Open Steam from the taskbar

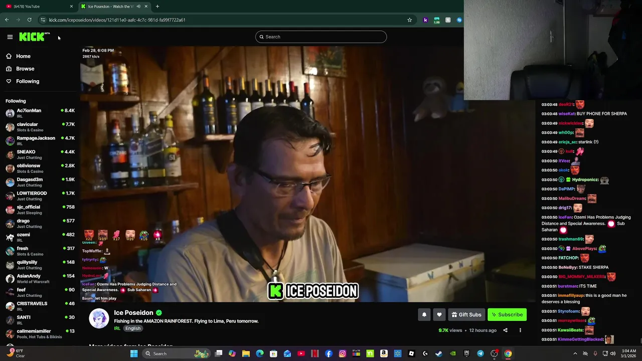(x=439, y=353)
